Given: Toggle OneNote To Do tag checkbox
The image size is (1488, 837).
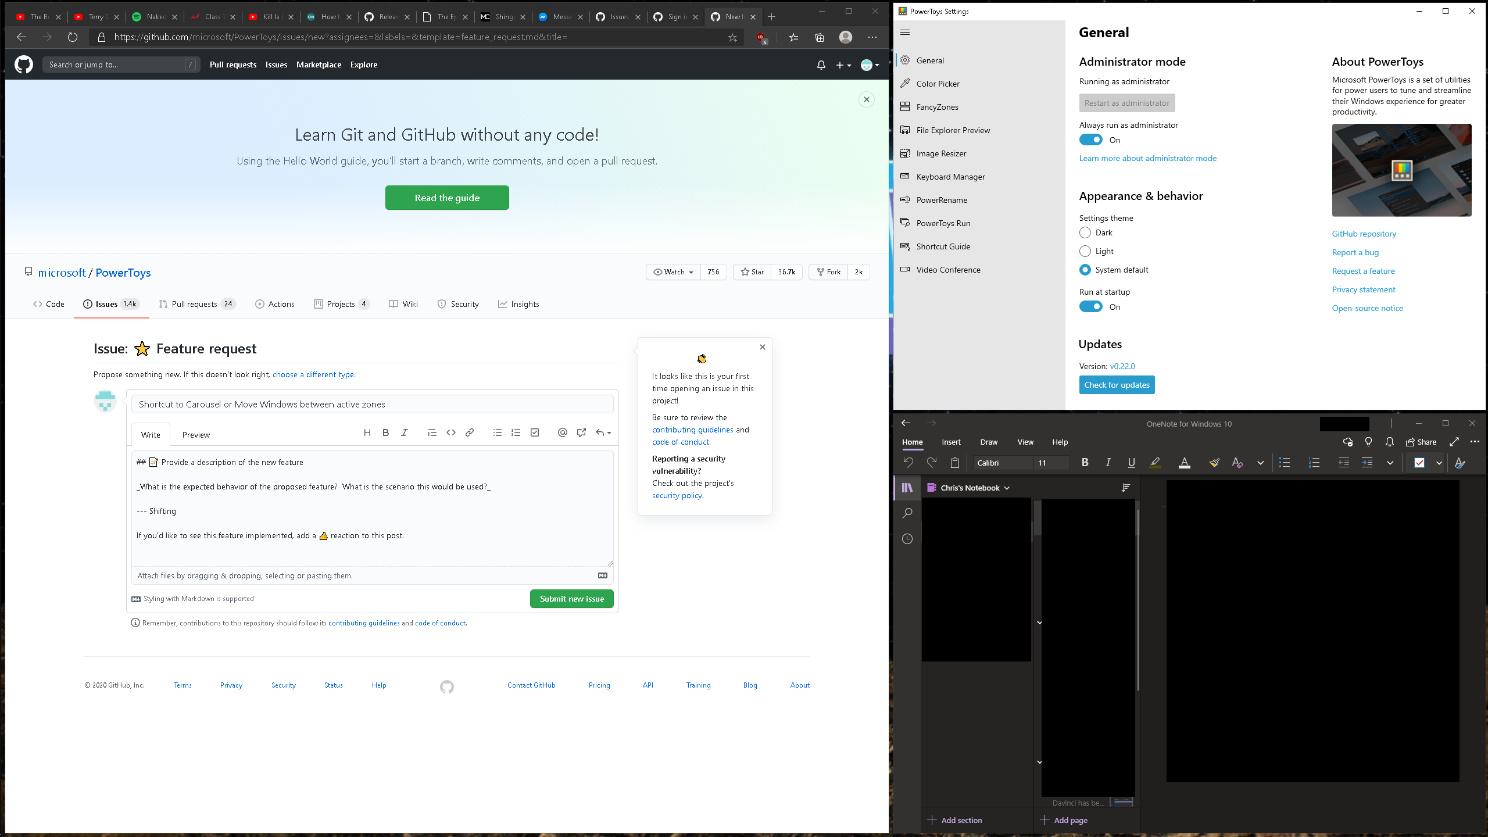Looking at the screenshot, I should (x=1419, y=463).
